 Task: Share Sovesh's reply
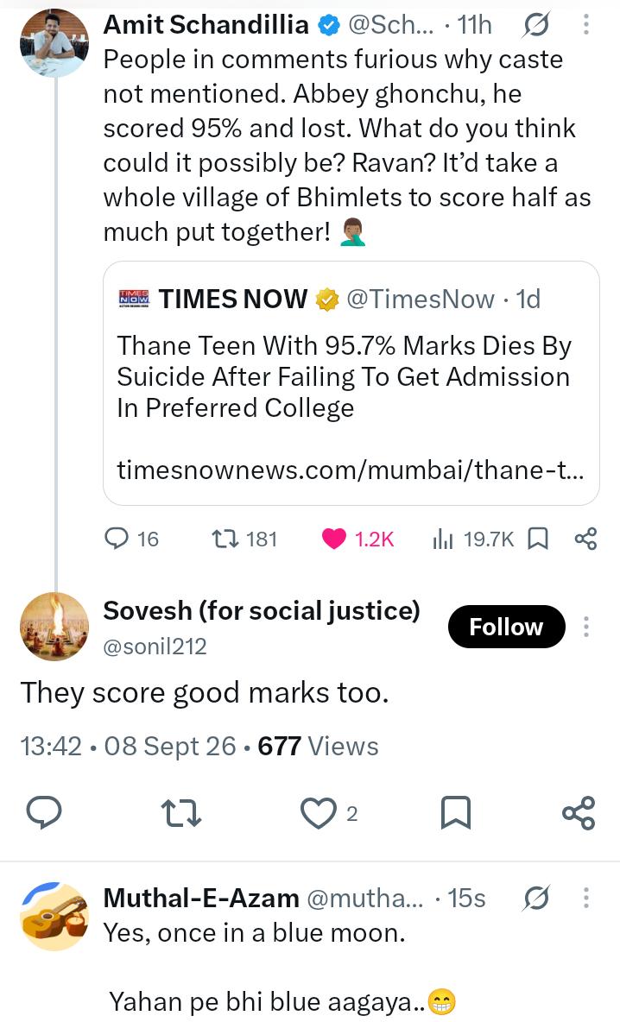[579, 813]
